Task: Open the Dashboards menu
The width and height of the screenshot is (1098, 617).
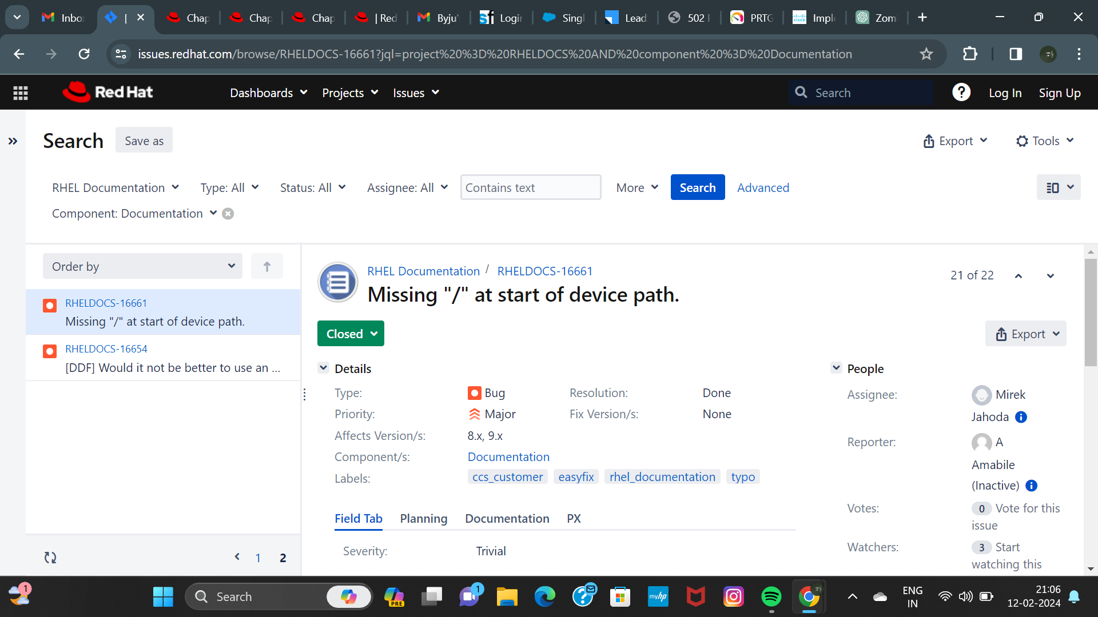Action: pyautogui.click(x=268, y=93)
